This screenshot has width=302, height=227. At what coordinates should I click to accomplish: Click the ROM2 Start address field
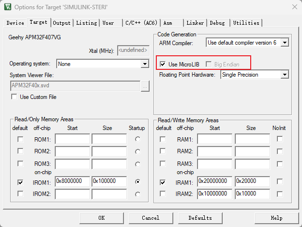pyautogui.click(x=73, y=151)
